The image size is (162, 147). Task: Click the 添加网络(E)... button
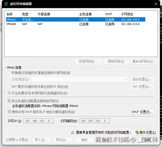(x=88, y=61)
